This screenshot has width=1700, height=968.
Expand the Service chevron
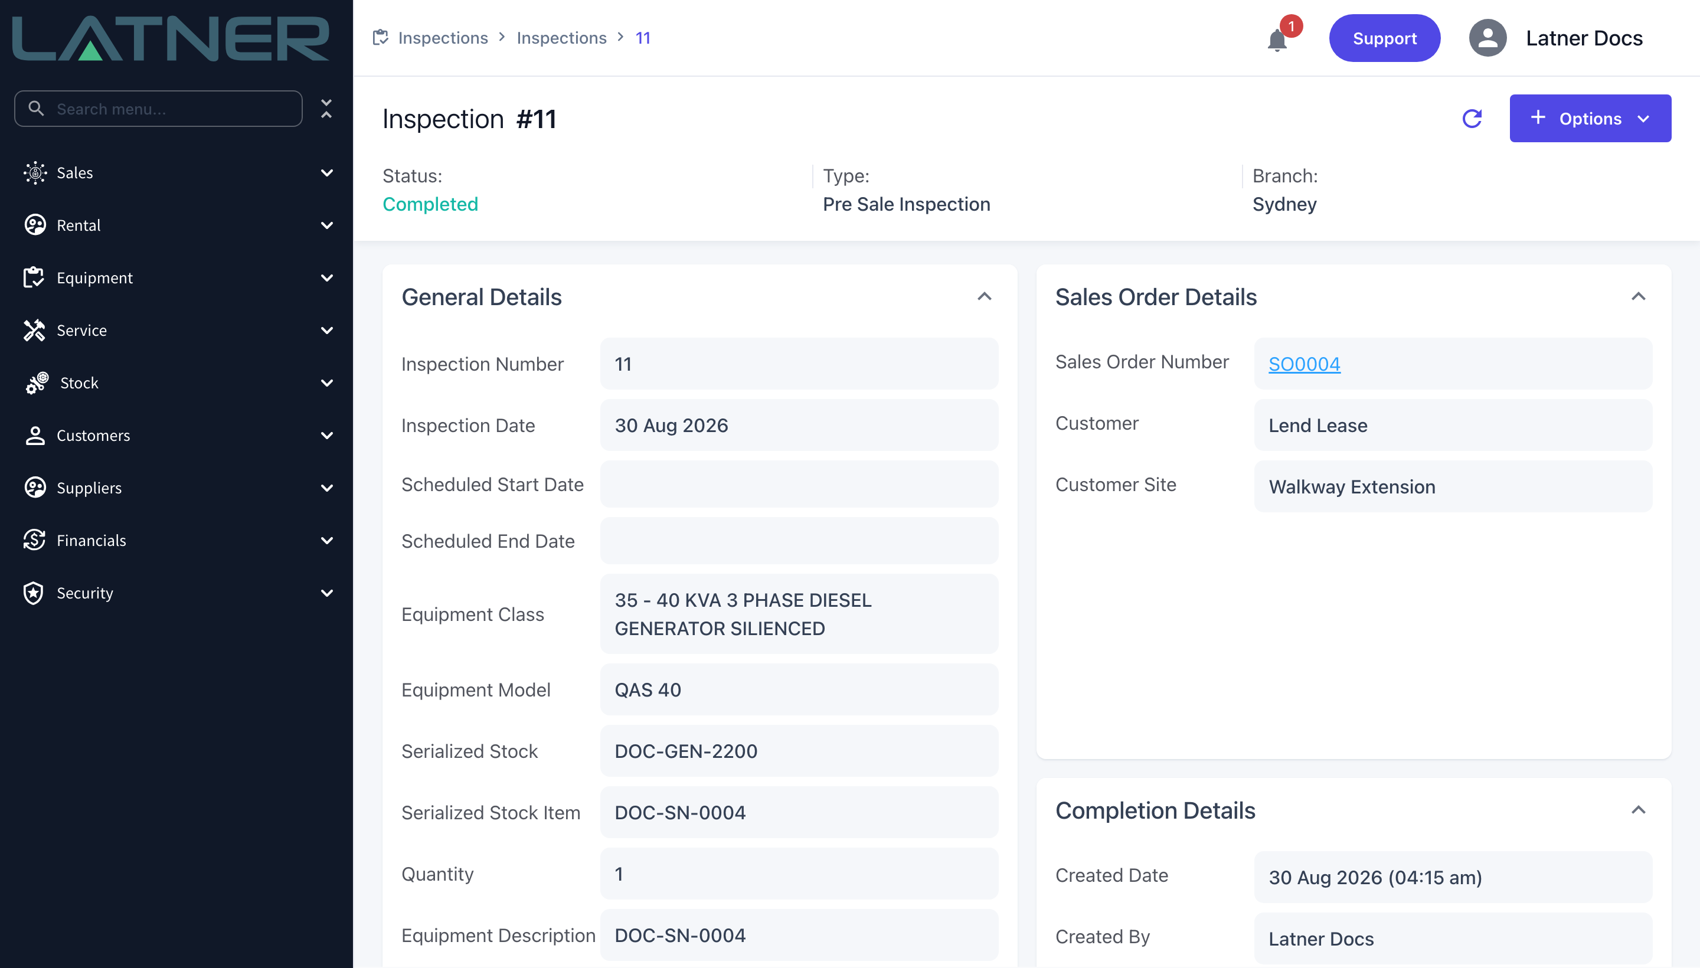326,331
